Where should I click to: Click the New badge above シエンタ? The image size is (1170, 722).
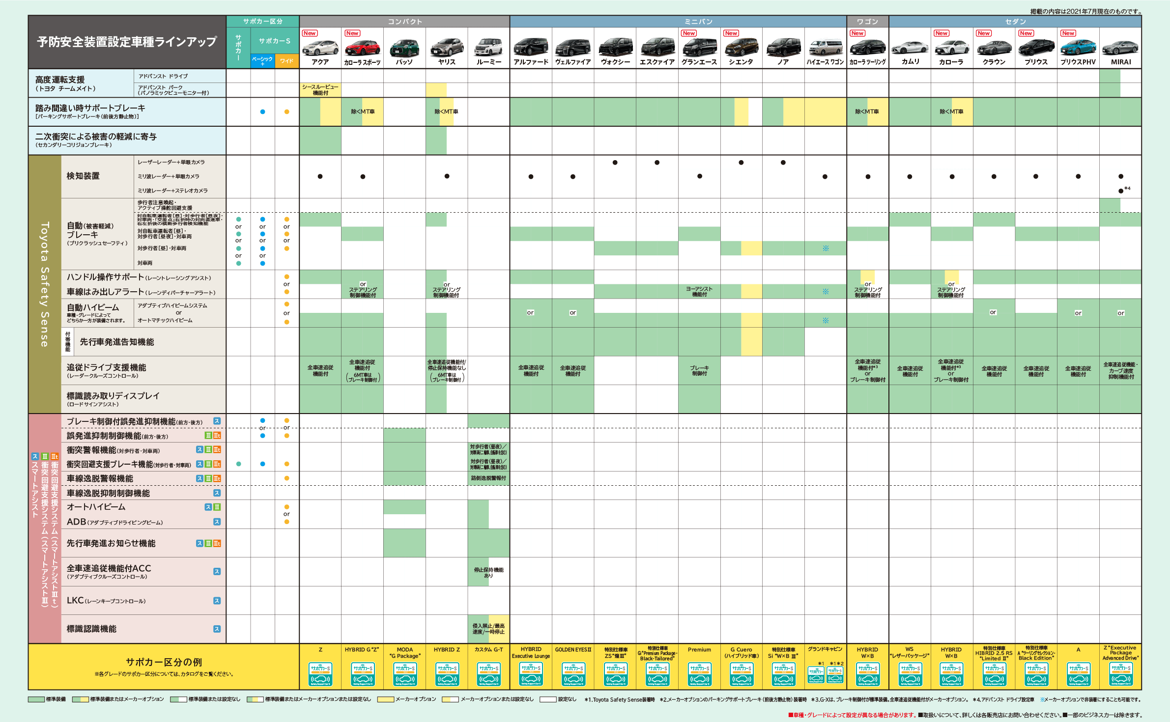[731, 33]
